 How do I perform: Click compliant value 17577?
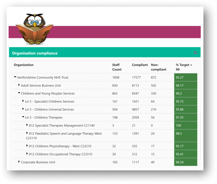pos(136,78)
